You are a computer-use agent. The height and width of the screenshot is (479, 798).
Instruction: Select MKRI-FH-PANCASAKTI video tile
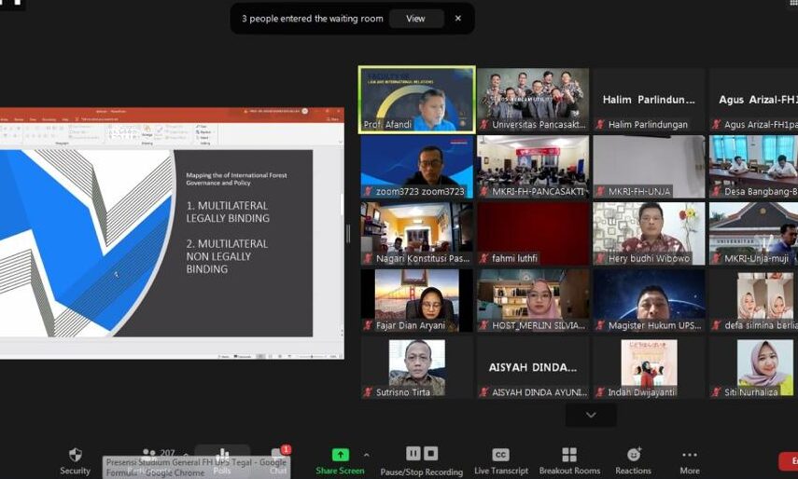pos(533,167)
